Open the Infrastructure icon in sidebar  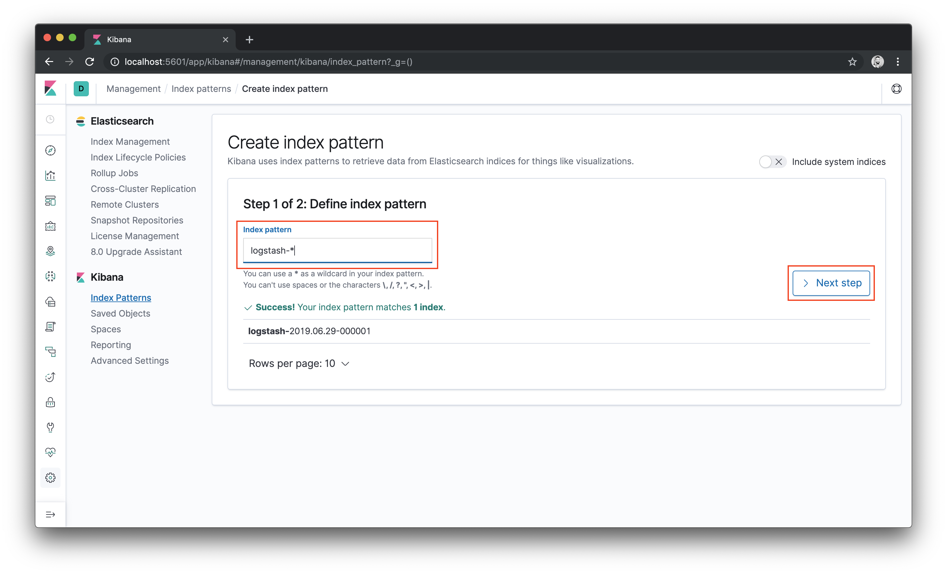coord(50,301)
